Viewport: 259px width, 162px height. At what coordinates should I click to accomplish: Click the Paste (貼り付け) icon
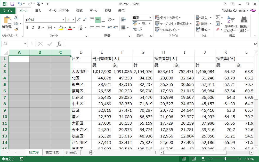pos(7,20)
